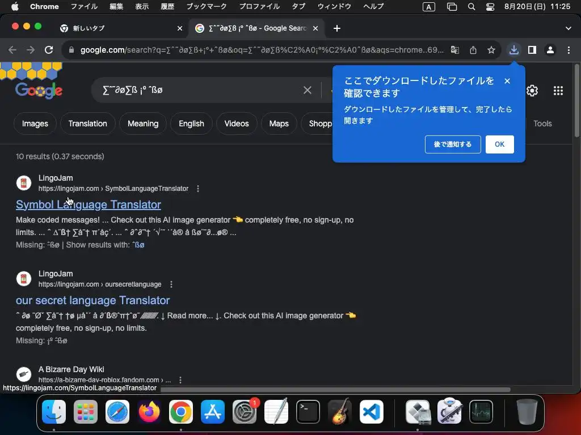
Task: Select the Translation filter chip
Action: [x=87, y=123]
